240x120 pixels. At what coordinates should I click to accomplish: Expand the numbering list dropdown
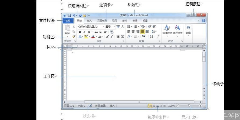(138, 27)
